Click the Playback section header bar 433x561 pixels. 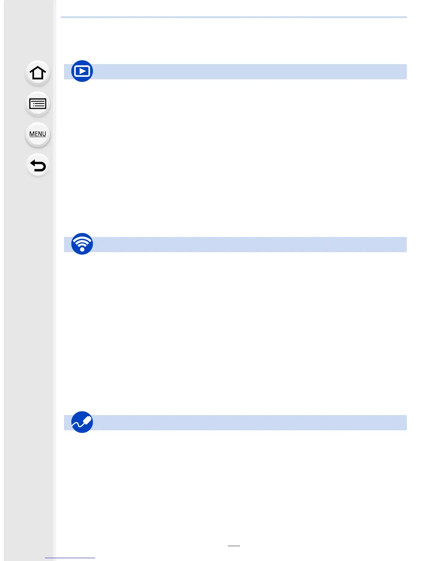click(248, 72)
